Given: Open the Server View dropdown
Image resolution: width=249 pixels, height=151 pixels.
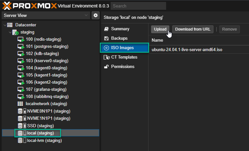Looking at the screenshot, I should (x=46, y=15).
